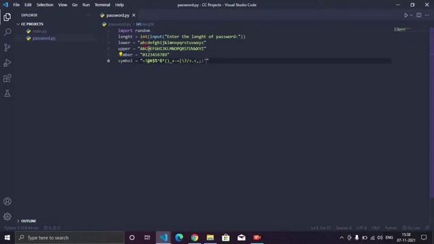Run Python file with play button

click(x=406, y=15)
